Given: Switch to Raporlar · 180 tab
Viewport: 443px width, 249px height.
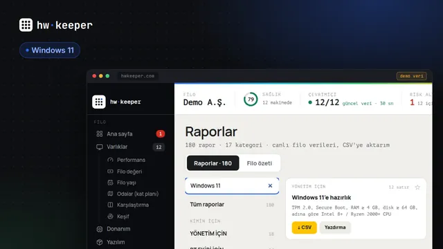Looking at the screenshot, I should click(x=213, y=163).
